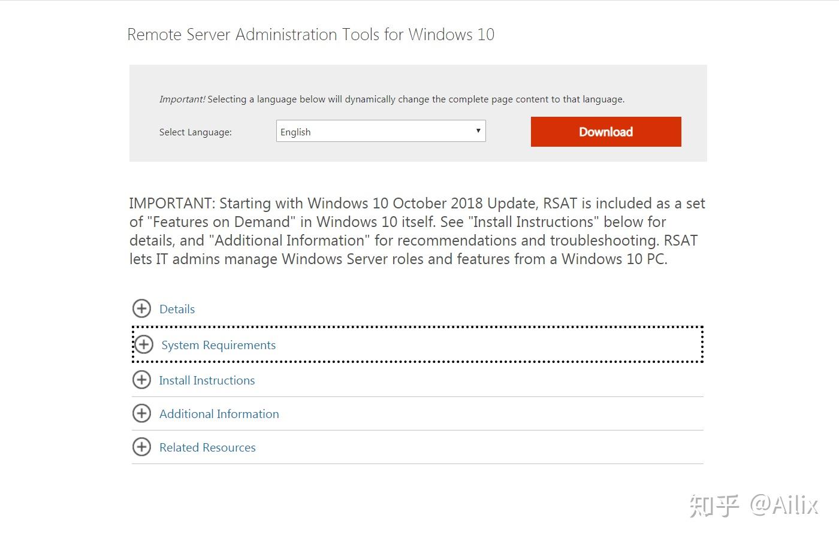Image resolution: width=839 pixels, height=539 pixels.
Task: Click the Download button
Action: [605, 132]
